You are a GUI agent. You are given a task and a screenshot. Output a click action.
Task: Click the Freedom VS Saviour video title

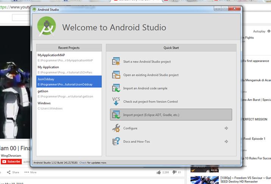coord(246,180)
